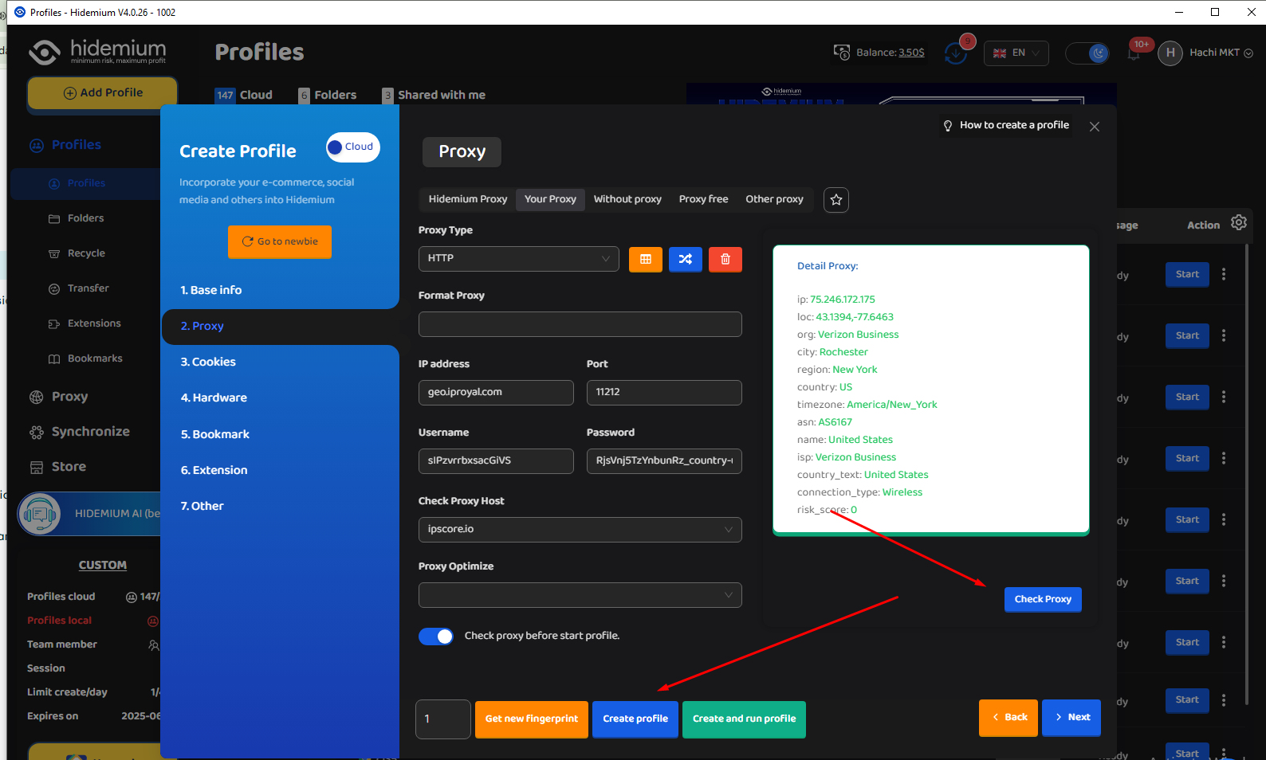Image resolution: width=1266 pixels, height=760 pixels.
Task: Click the Extensions puzzle icon in sidebar
Action: tap(54, 324)
